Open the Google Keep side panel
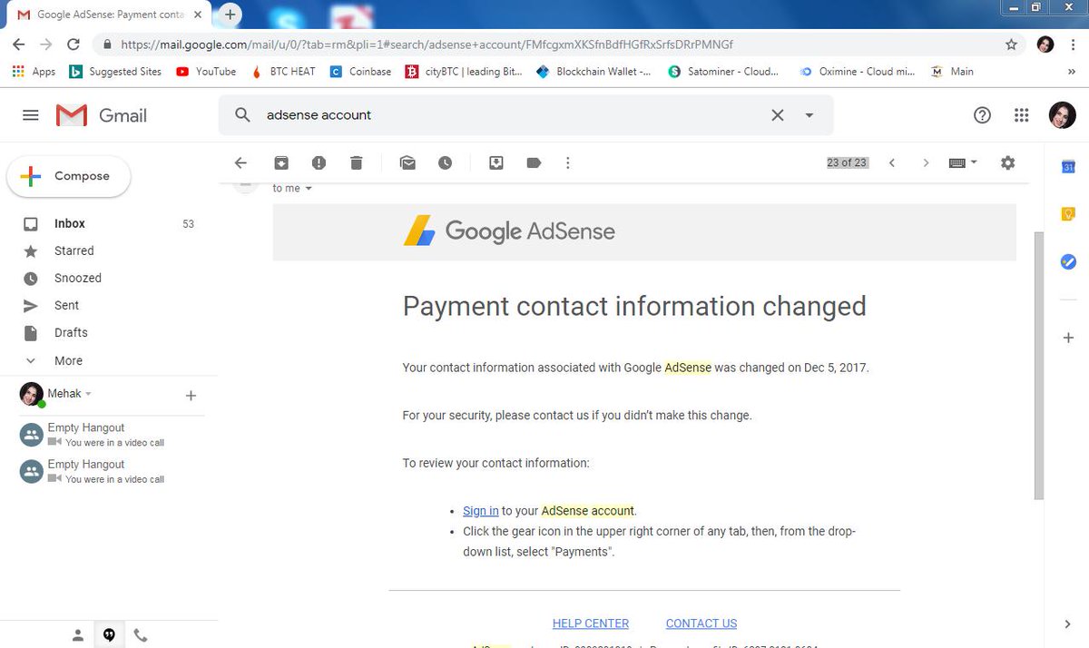The image size is (1089, 648). (x=1068, y=214)
